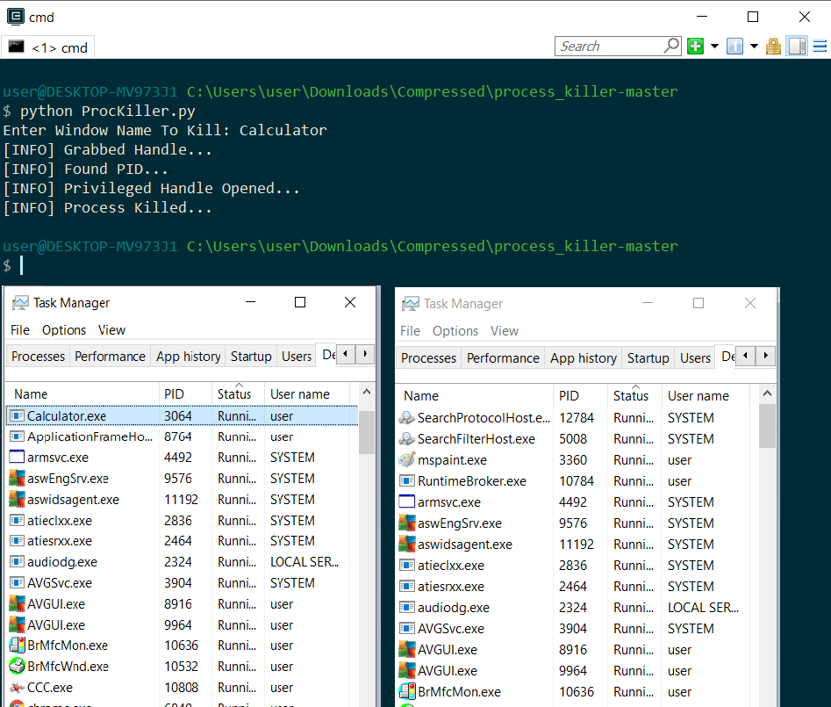This screenshot has width=831, height=707.
Task: Click CCC.exe icon in left Task Manager
Action: pyautogui.click(x=17, y=688)
